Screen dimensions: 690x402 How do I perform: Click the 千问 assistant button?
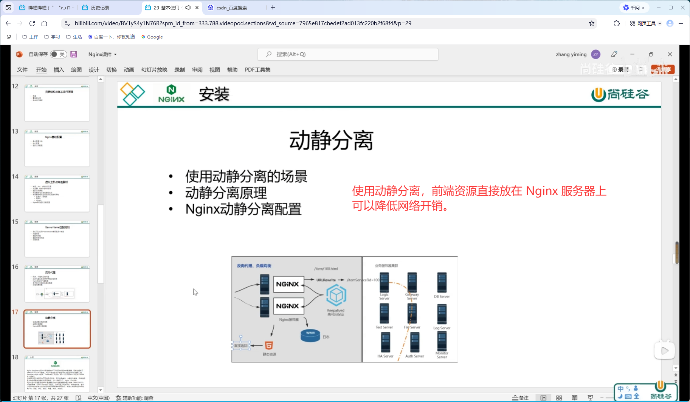(634, 8)
